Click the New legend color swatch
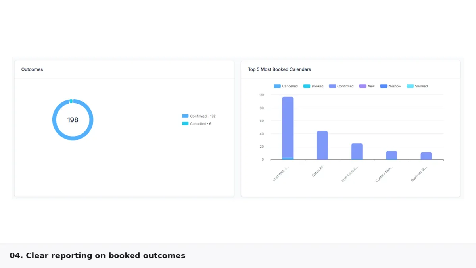The width and height of the screenshot is (476, 268). pyautogui.click(x=363, y=86)
